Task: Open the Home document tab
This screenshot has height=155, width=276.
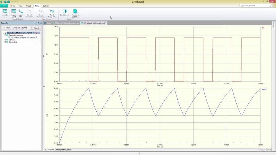Action: (47, 23)
